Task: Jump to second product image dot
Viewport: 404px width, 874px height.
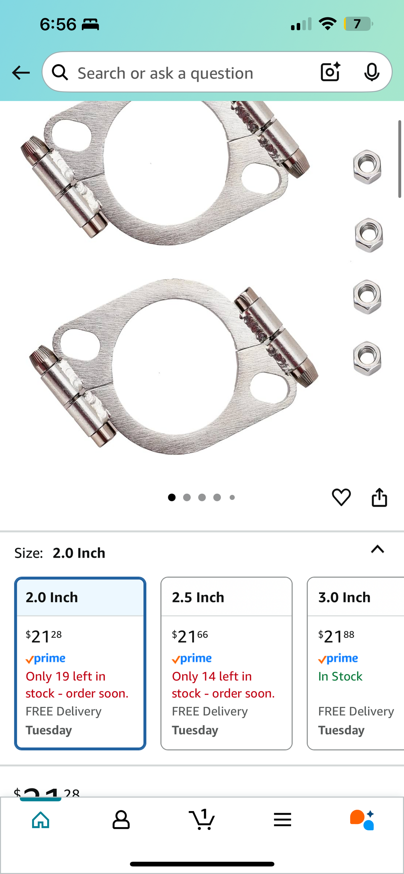Action: tap(187, 497)
